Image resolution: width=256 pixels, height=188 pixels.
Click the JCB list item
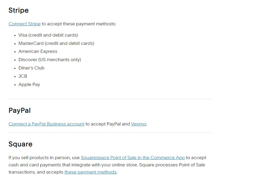[23, 76]
